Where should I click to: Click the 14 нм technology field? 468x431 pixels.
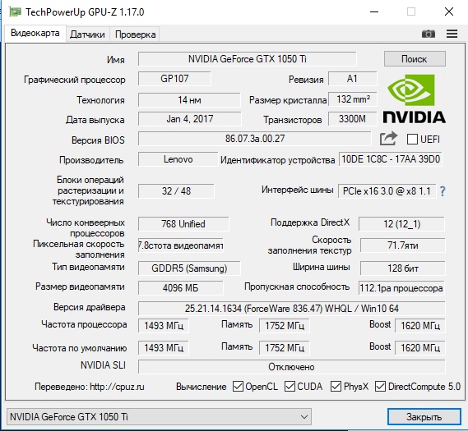pyautogui.click(x=189, y=99)
